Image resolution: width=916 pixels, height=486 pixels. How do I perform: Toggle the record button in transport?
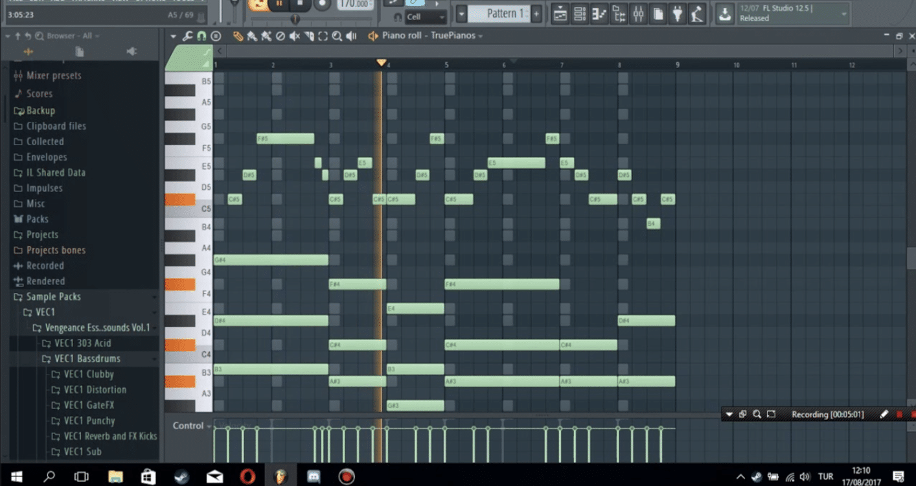322,5
